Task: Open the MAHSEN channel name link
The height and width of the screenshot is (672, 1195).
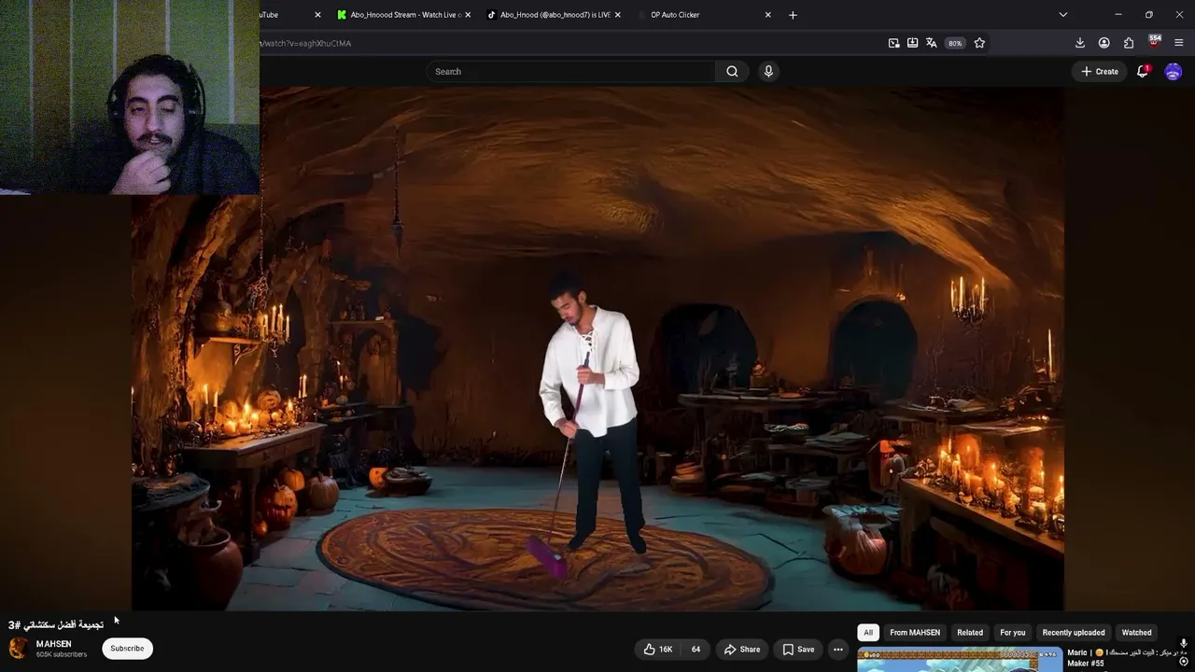Action: pyautogui.click(x=53, y=644)
